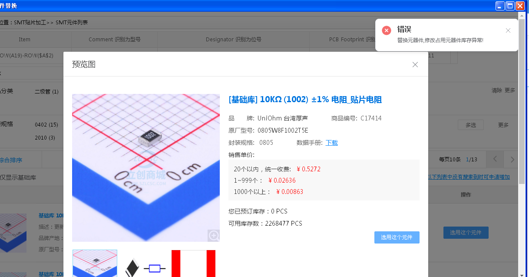Click the ￥0.5272 flat fee price
This screenshot has height=277, width=529.
pyautogui.click(x=308, y=169)
